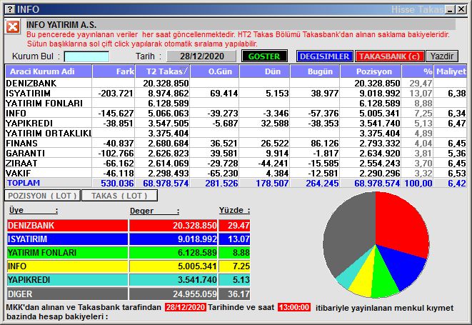Click the Yazdir print button

click(x=442, y=56)
